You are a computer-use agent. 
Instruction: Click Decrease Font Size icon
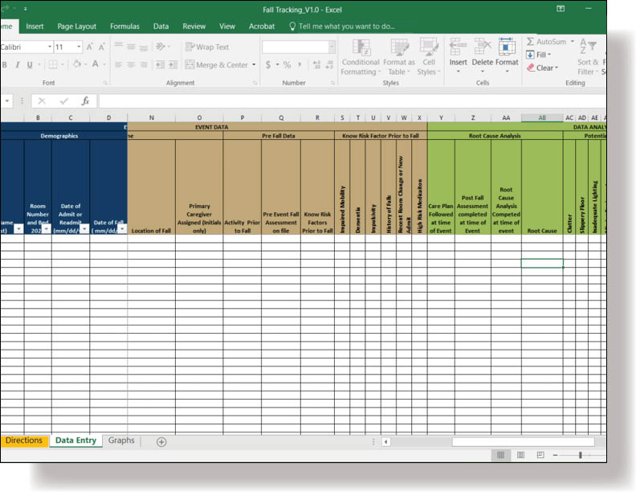[x=102, y=47]
